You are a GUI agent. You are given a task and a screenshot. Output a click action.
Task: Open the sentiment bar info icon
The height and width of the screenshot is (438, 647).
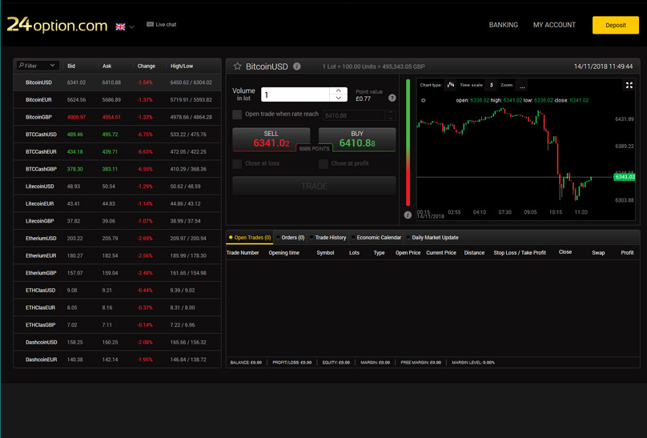pos(408,215)
